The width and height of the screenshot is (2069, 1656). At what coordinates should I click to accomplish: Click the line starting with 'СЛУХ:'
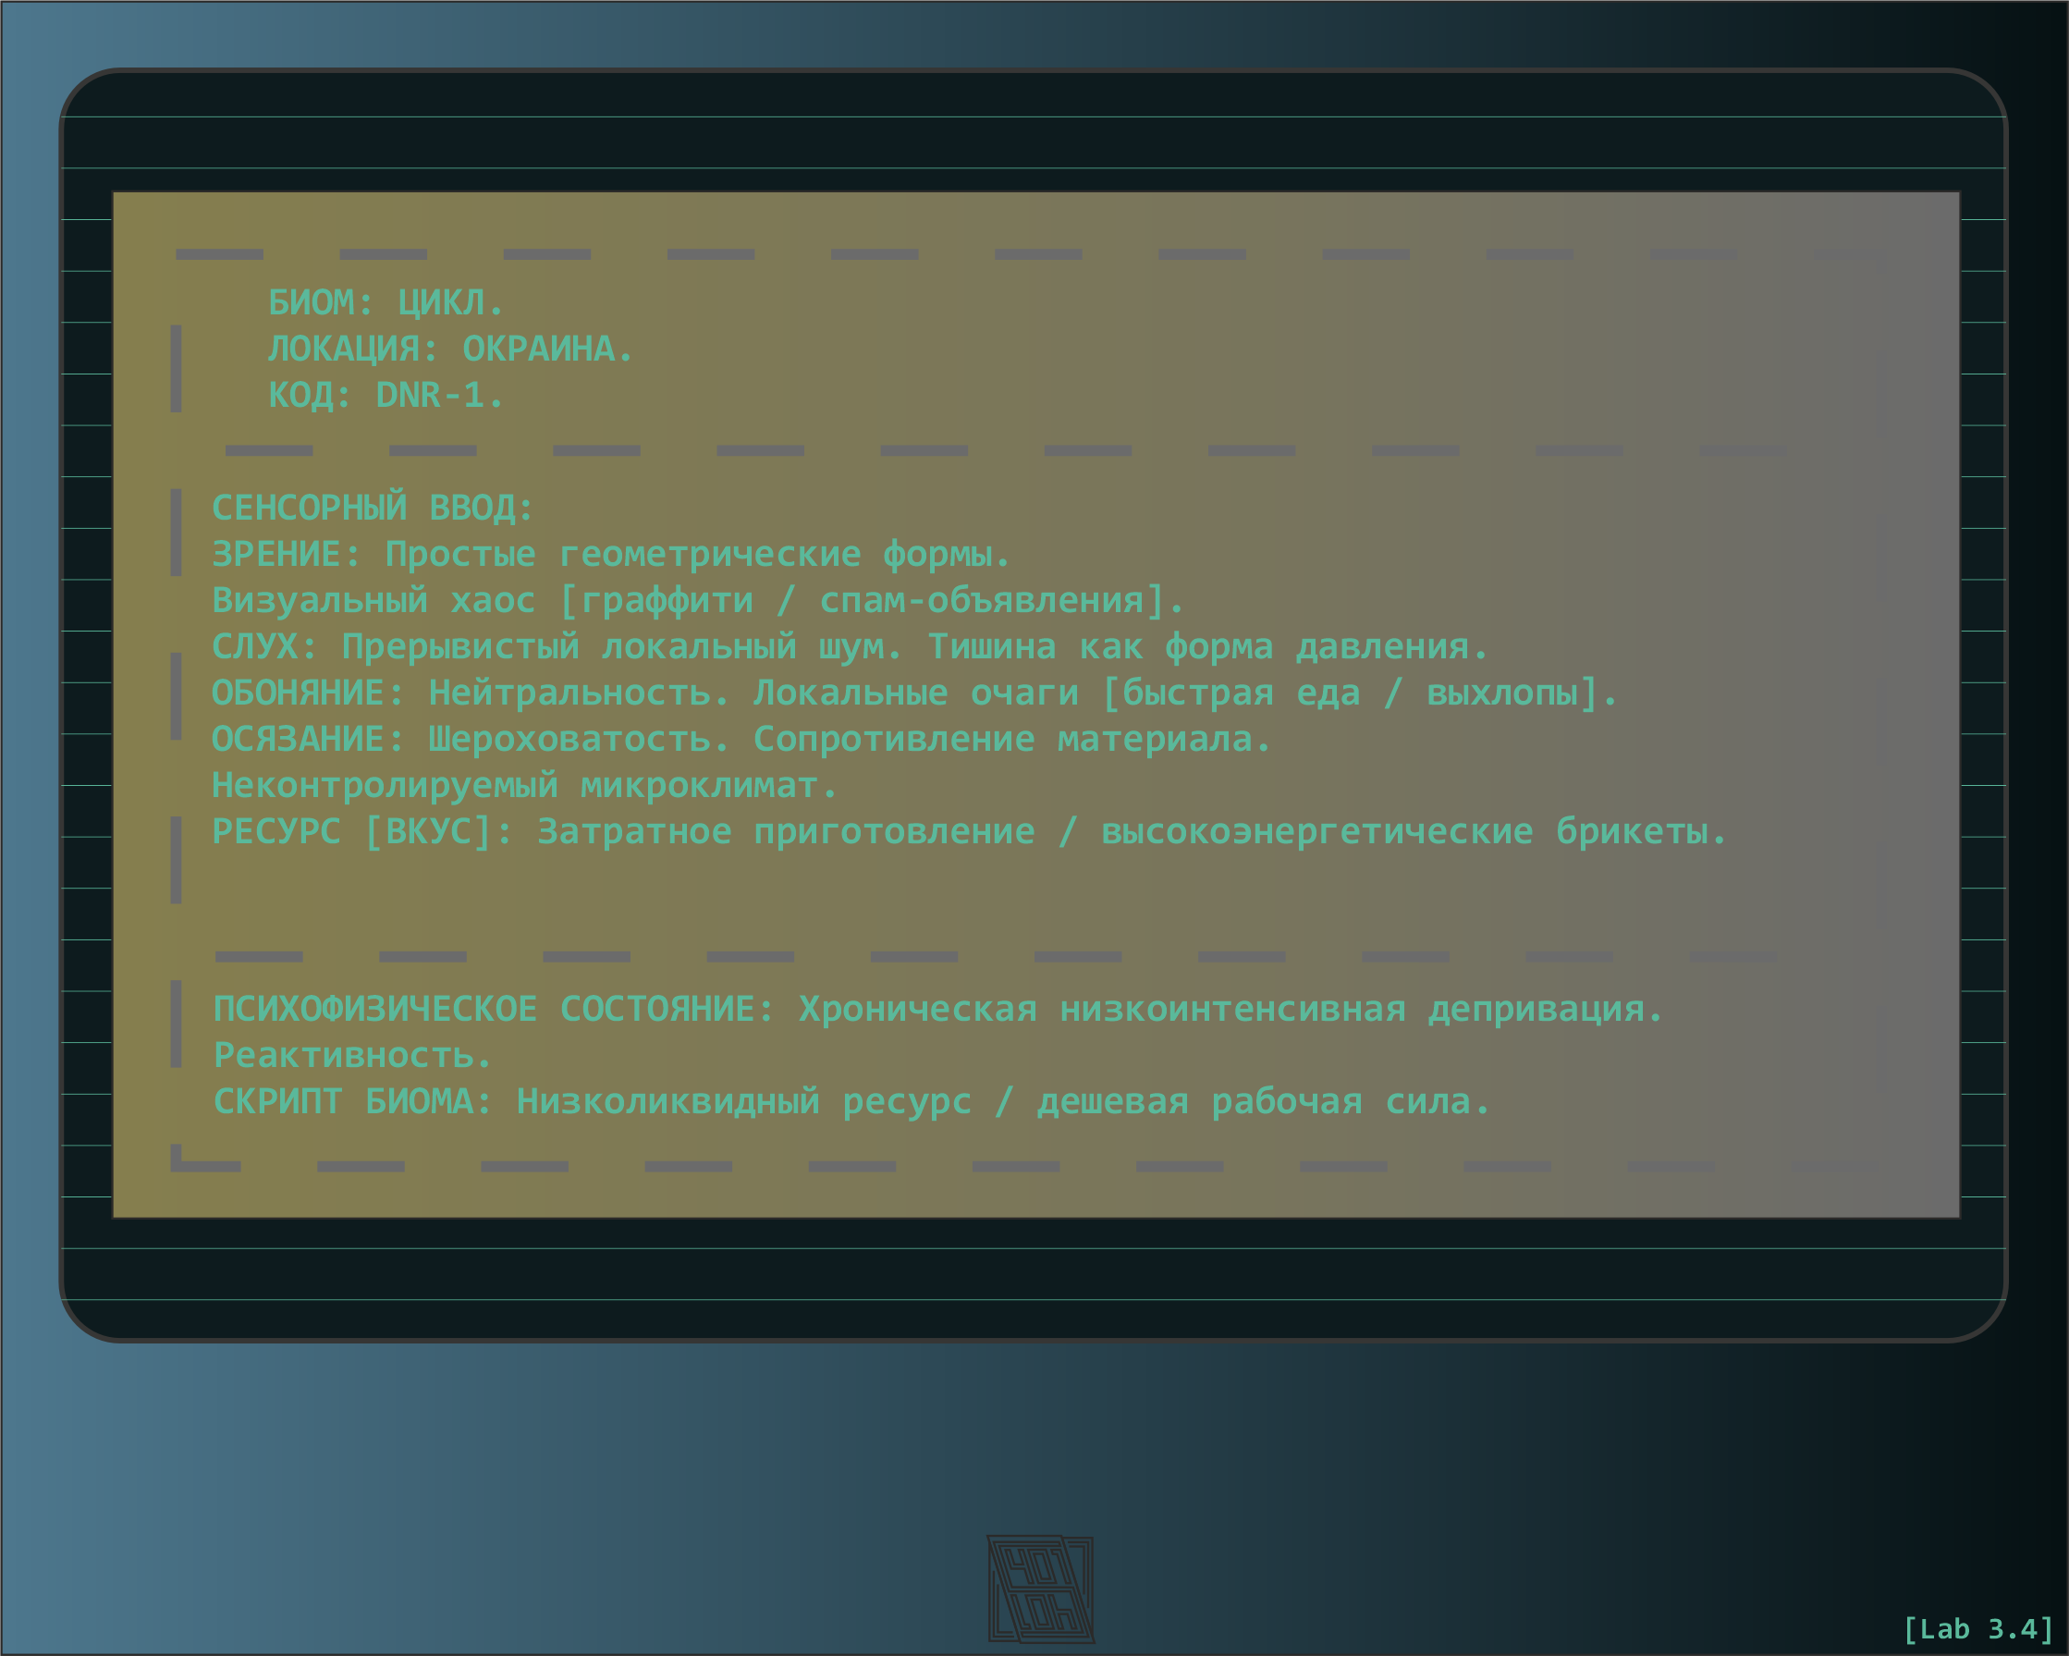click(x=850, y=647)
